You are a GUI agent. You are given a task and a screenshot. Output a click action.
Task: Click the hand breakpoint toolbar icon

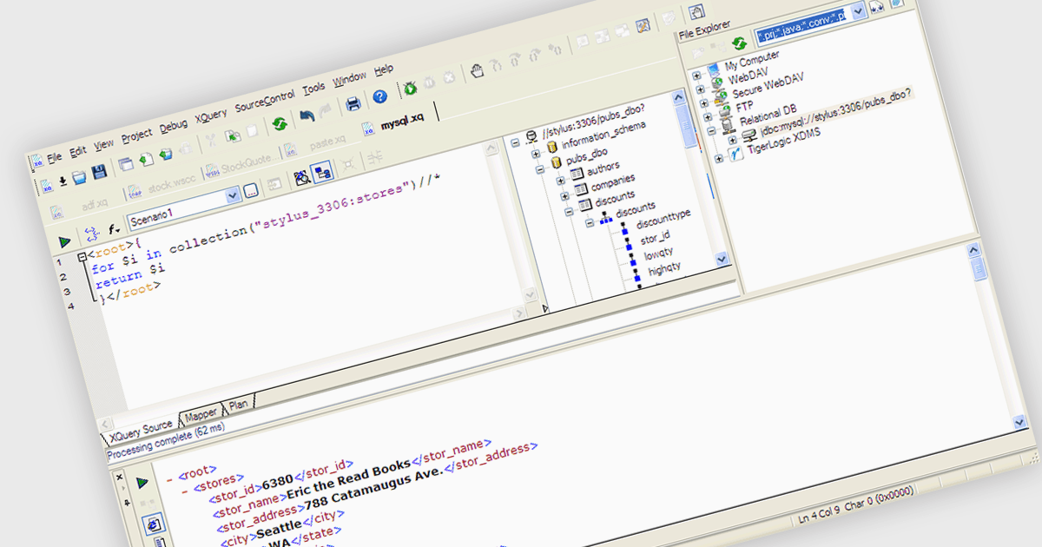click(x=477, y=71)
